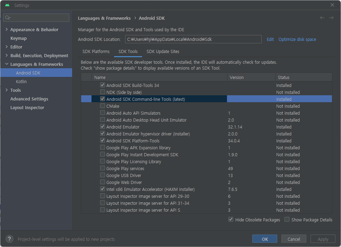Open Layout Inspector settings

click(27, 108)
